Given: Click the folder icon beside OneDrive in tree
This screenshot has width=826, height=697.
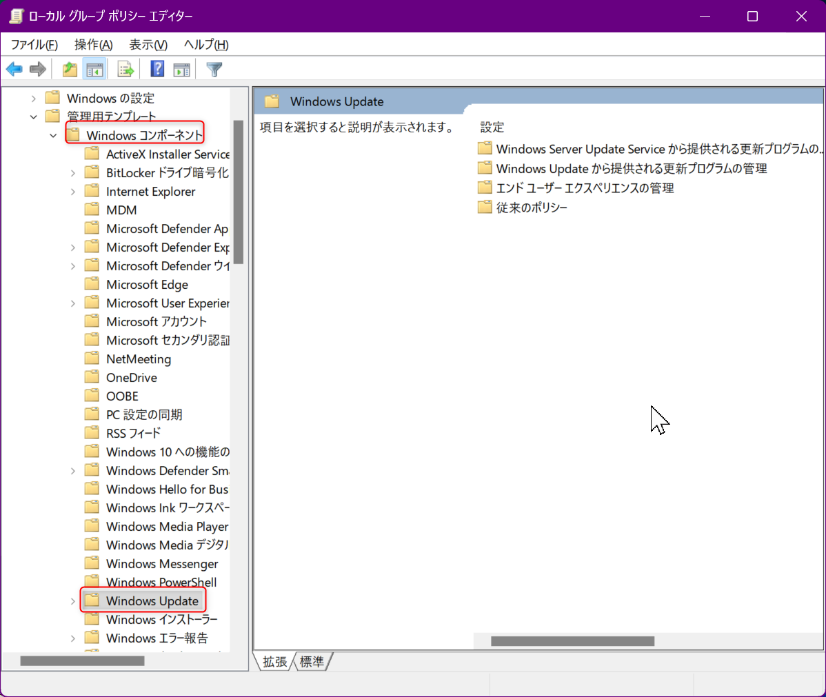Looking at the screenshot, I should pos(92,377).
